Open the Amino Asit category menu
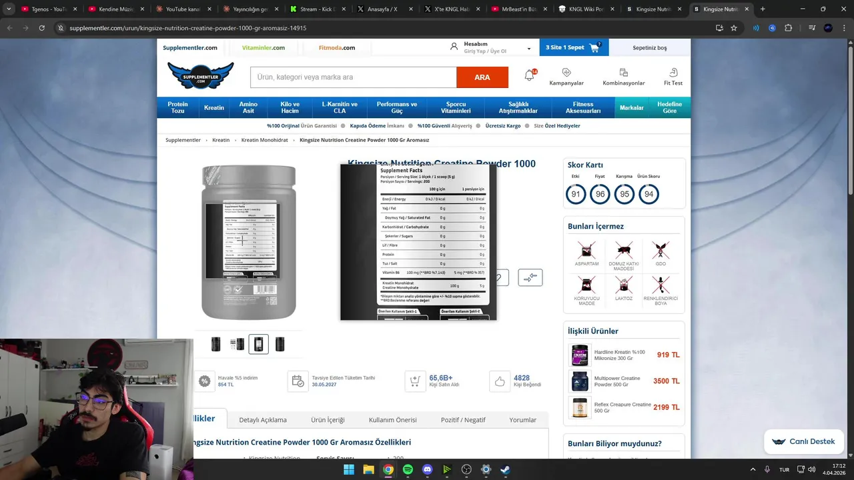The height and width of the screenshot is (480, 854). click(248, 107)
